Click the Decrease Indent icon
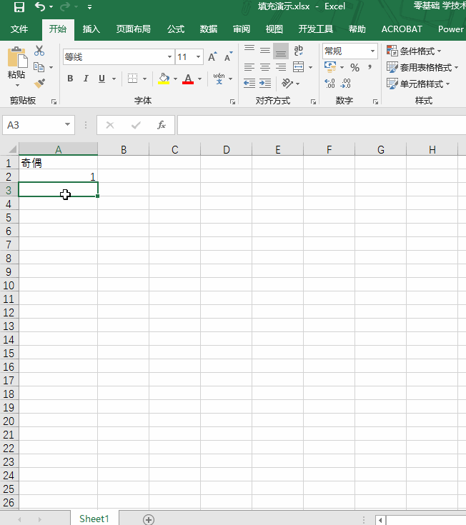466x525 pixels. (x=249, y=83)
